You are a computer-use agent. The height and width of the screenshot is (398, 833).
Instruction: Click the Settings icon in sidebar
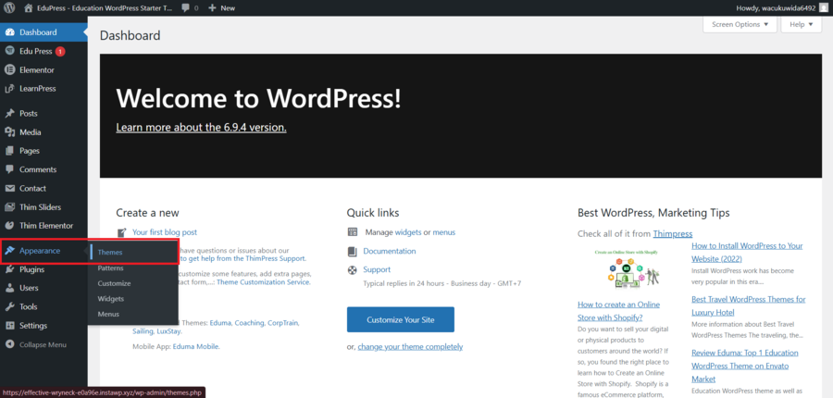9,326
